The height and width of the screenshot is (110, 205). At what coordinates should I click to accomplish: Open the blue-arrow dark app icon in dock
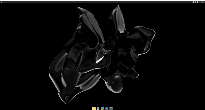(x=107, y=108)
